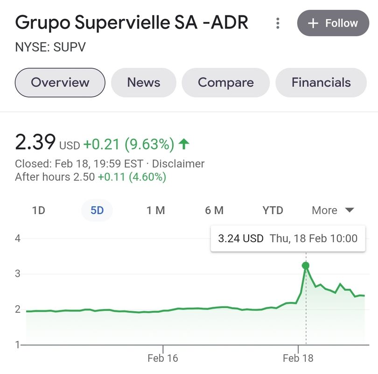Select the Overview tab

click(x=60, y=83)
